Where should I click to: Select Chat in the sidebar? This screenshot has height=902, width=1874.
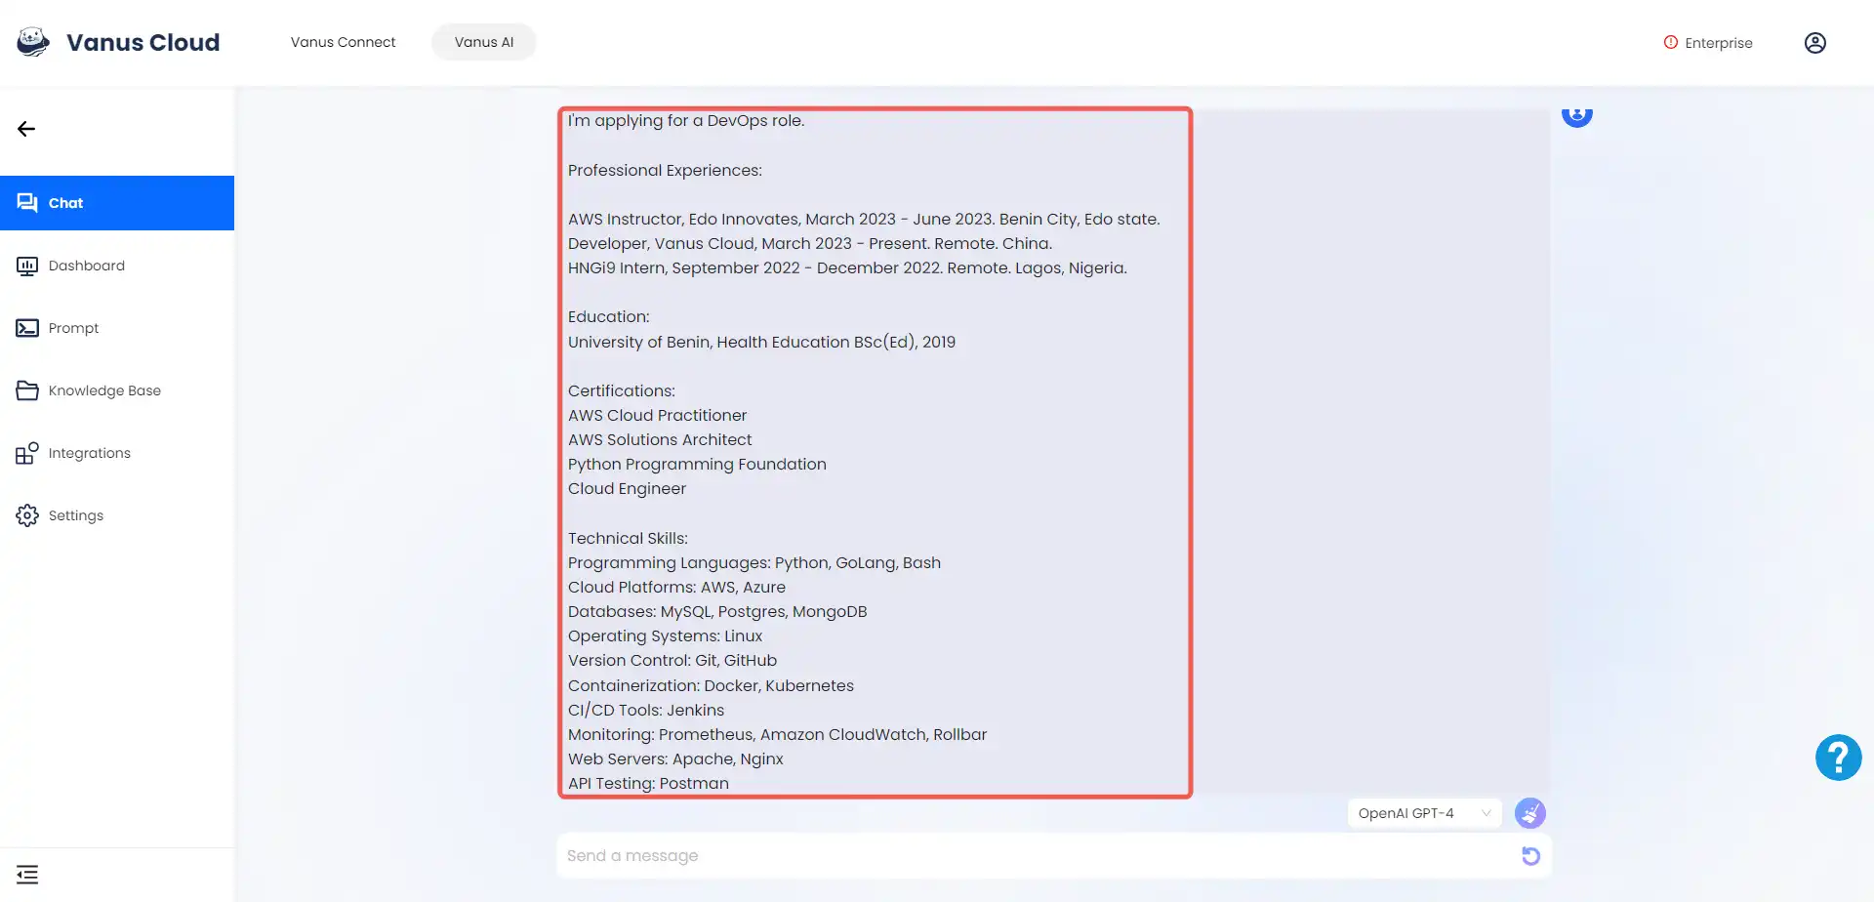coord(117,203)
